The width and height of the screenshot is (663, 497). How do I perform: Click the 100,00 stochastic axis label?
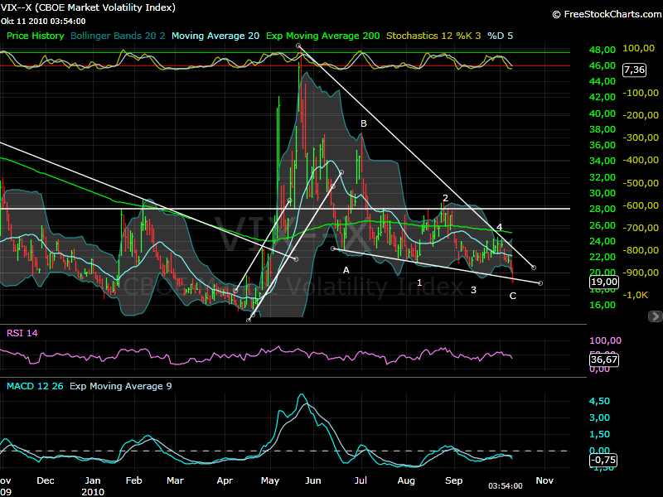(638, 48)
